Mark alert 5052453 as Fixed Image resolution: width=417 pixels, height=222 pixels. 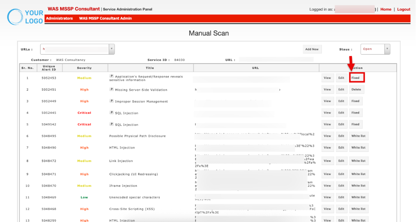(356, 78)
